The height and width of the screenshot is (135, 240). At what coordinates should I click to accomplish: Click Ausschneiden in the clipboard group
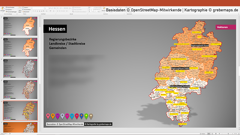point(10,7)
